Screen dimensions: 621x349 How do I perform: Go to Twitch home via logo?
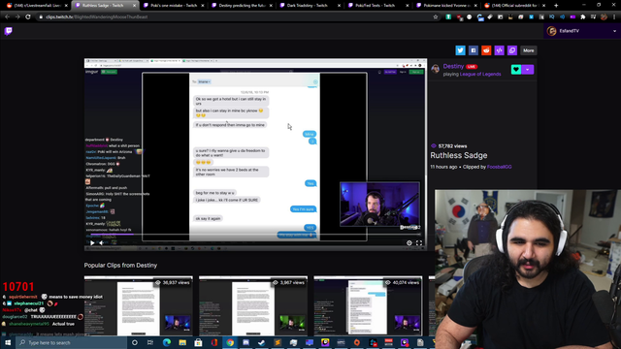(x=9, y=31)
